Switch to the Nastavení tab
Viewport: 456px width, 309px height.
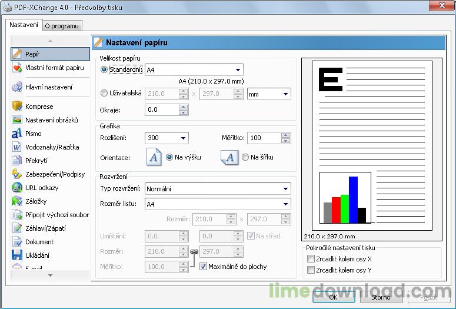click(24, 25)
